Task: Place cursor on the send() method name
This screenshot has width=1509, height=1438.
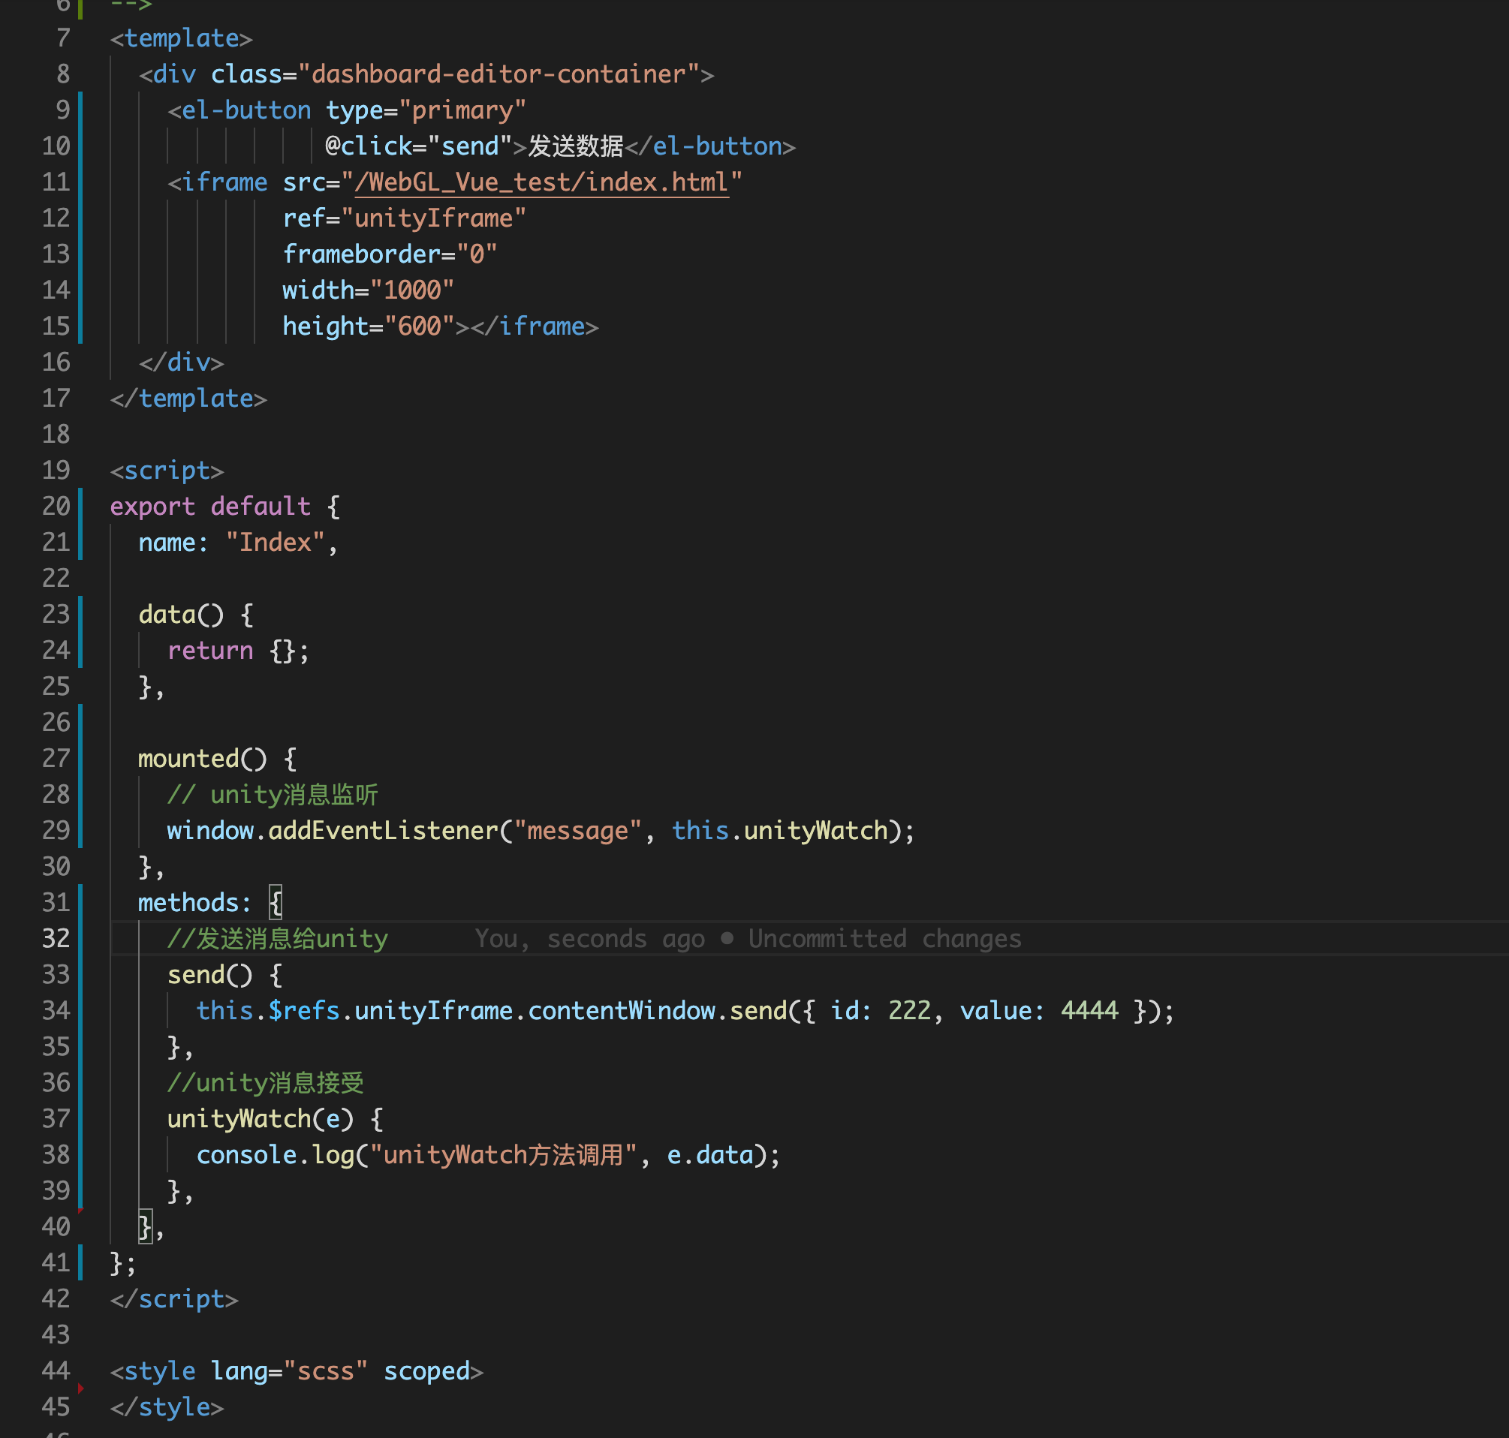Action: click(x=194, y=975)
